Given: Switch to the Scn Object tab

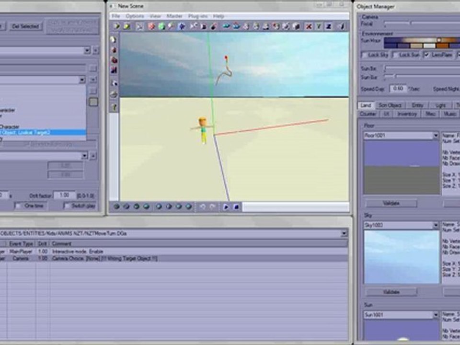Looking at the screenshot, I should click(390, 105).
